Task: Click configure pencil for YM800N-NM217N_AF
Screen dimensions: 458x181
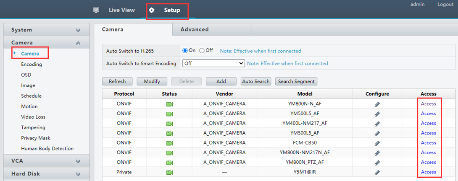Action: point(377,153)
